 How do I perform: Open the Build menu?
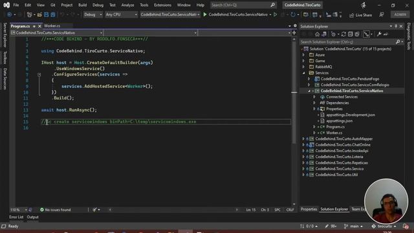[x=82, y=5]
